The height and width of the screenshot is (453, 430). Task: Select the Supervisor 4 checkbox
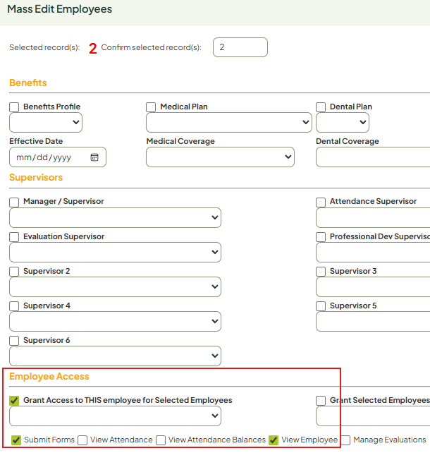point(14,306)
